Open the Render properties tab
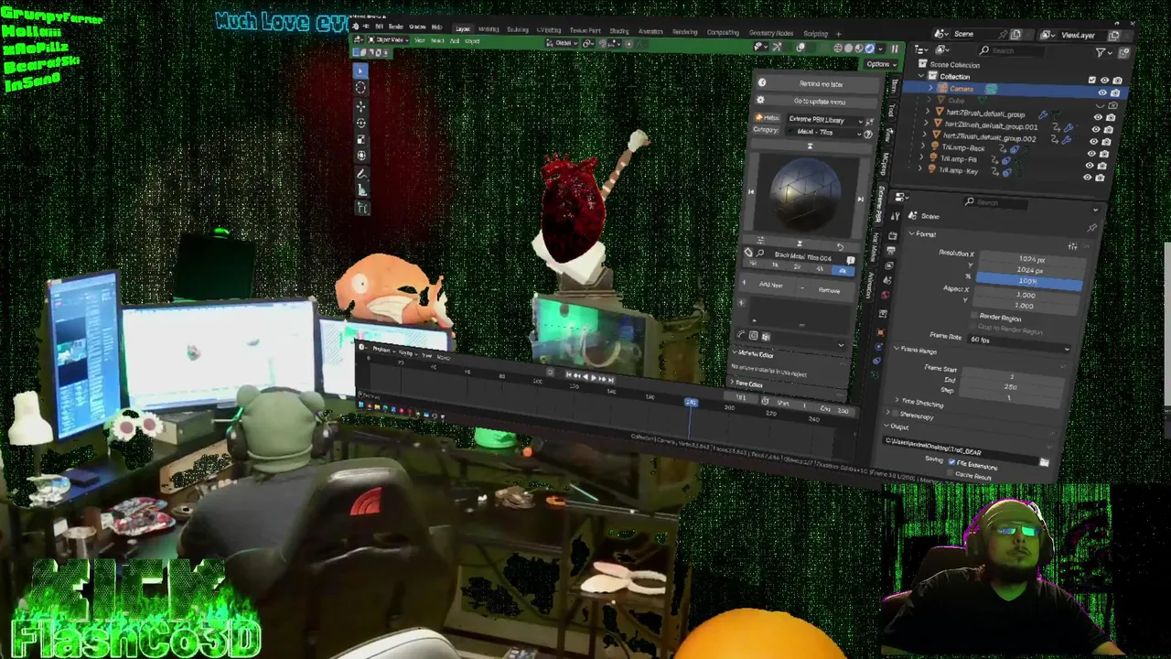The height and width of the screenshot is (659, 1171). point(892,237)
